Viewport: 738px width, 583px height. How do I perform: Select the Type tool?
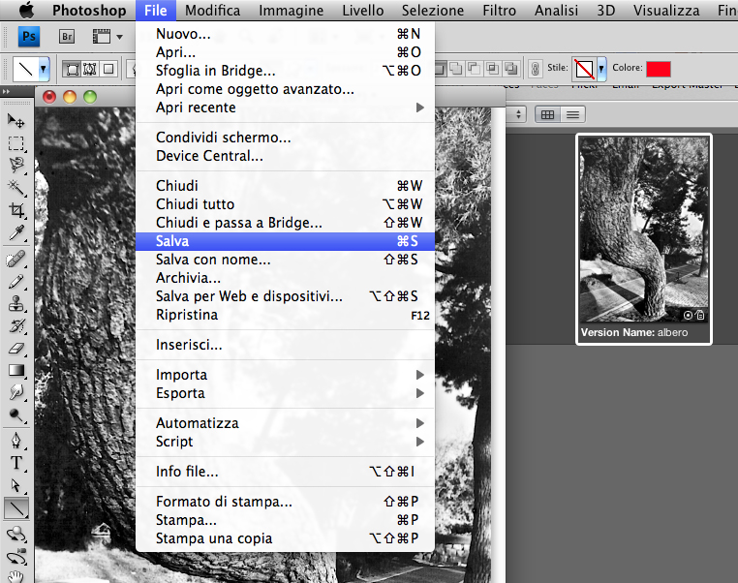[16, 464]
